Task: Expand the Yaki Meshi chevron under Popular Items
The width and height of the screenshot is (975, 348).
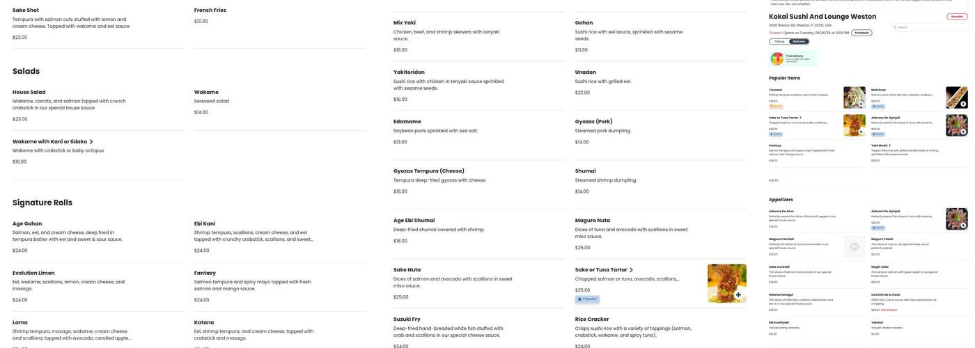Action: (x=890, y=145)
